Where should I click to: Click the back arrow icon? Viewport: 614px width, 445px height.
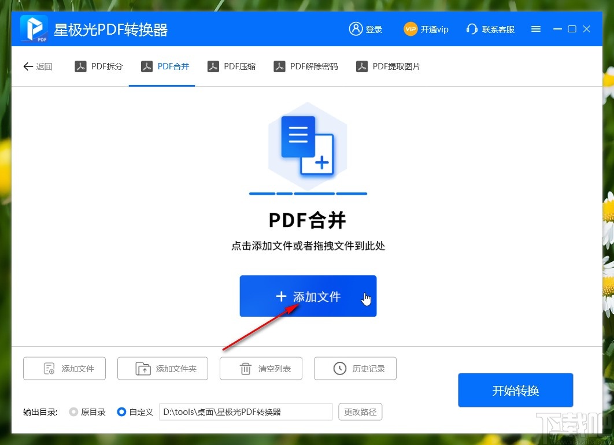[28, 66]
